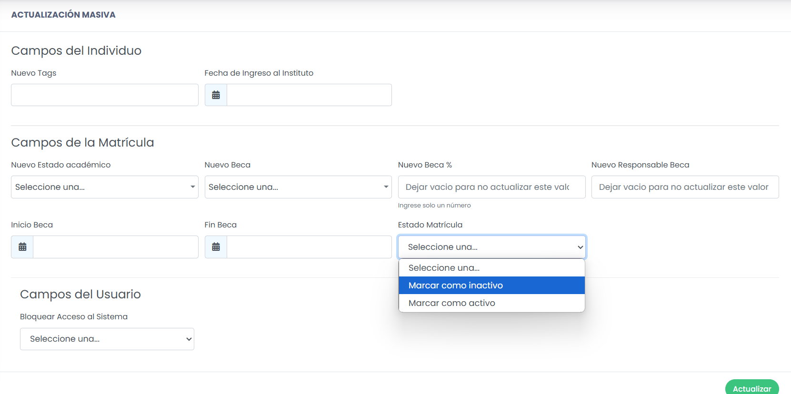This screenshot has height=394, width=791.
Task: Choose the "Marcar como activo" option
Action: click(x=491, y=303)
